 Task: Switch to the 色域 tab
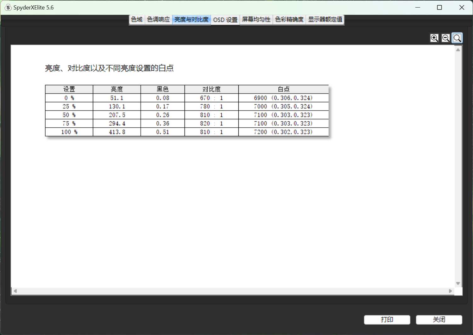tap(137, 20)
